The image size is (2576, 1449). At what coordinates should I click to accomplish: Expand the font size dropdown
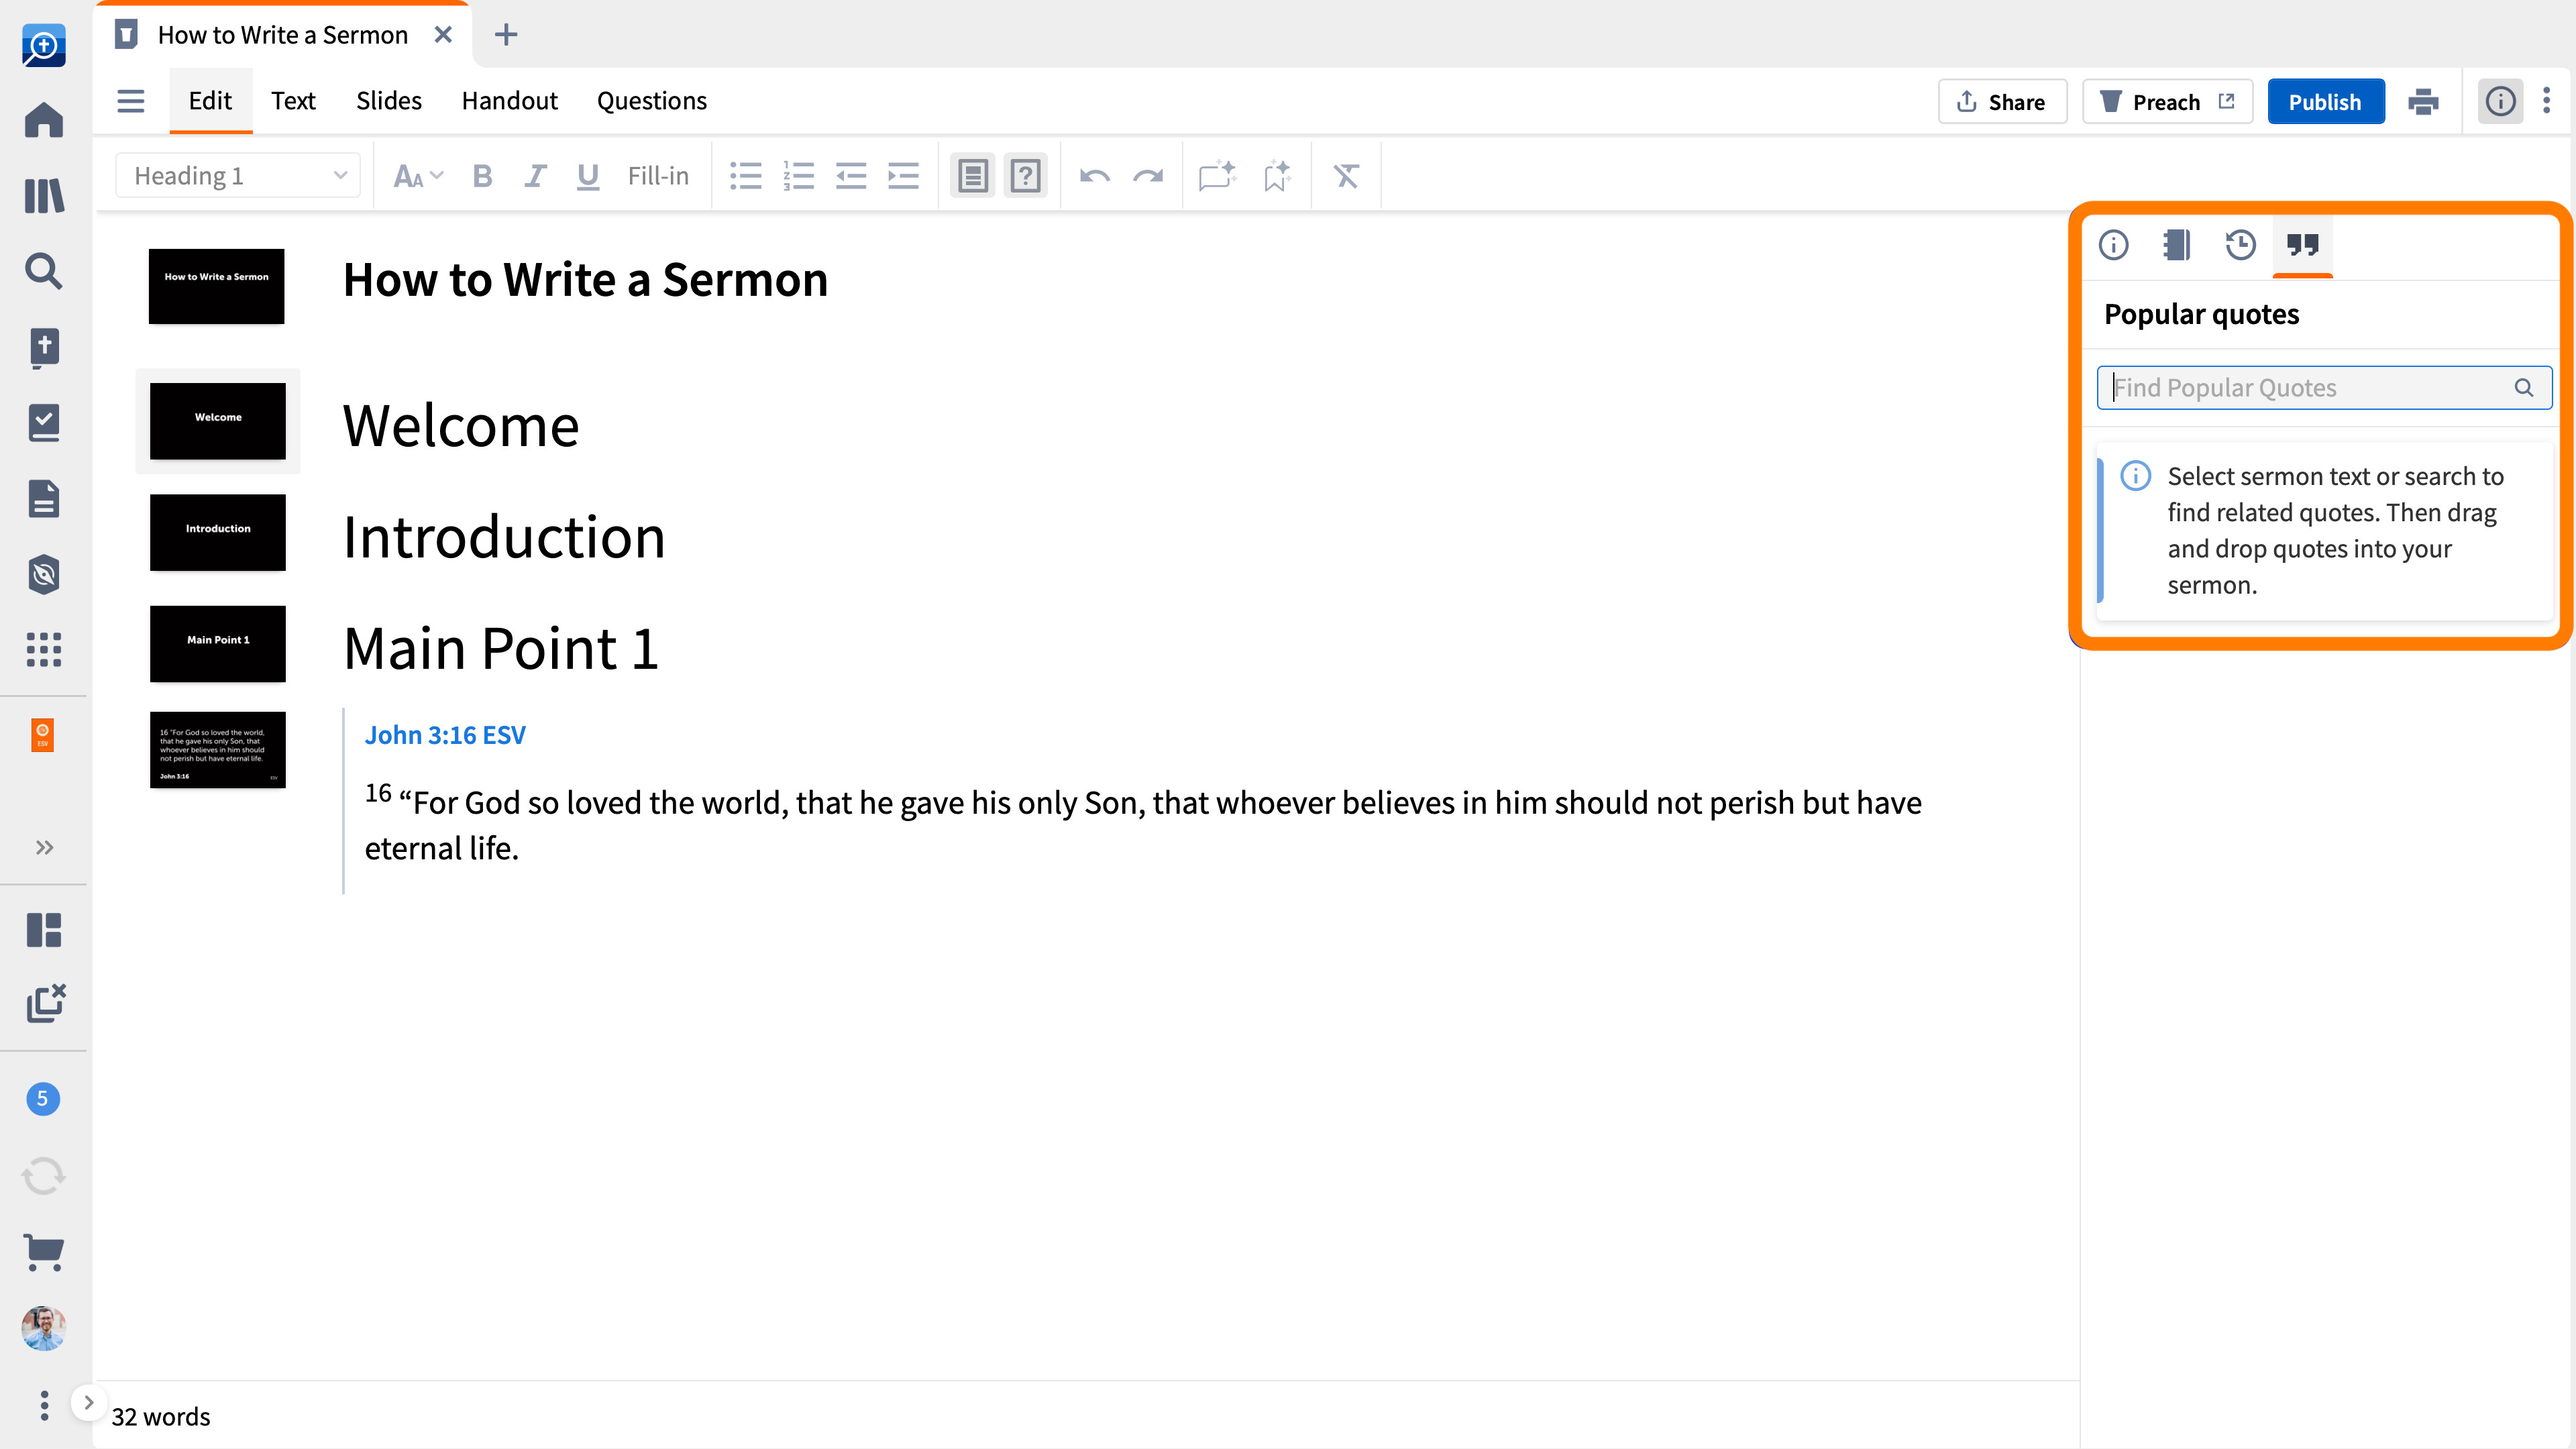418,176
